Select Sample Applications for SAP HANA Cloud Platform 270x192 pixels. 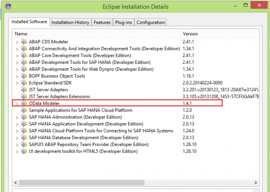coord(80,110)
